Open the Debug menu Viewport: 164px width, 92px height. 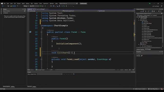[28, 4]
